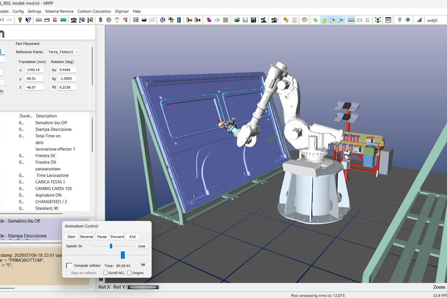Click the yellow gear toolbar icon
Screen dimensions: 447x298
[304, 20]
